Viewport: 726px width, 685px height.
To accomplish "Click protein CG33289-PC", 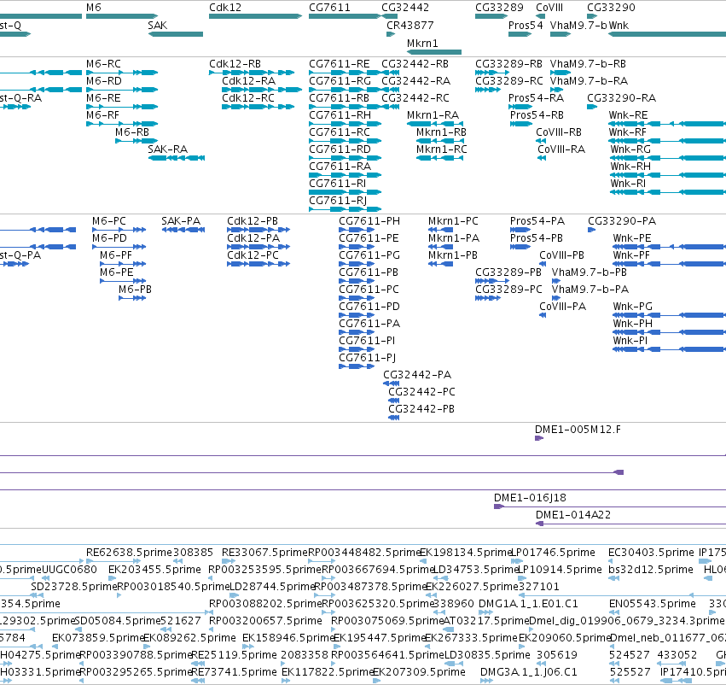I will tap(488, 298).
